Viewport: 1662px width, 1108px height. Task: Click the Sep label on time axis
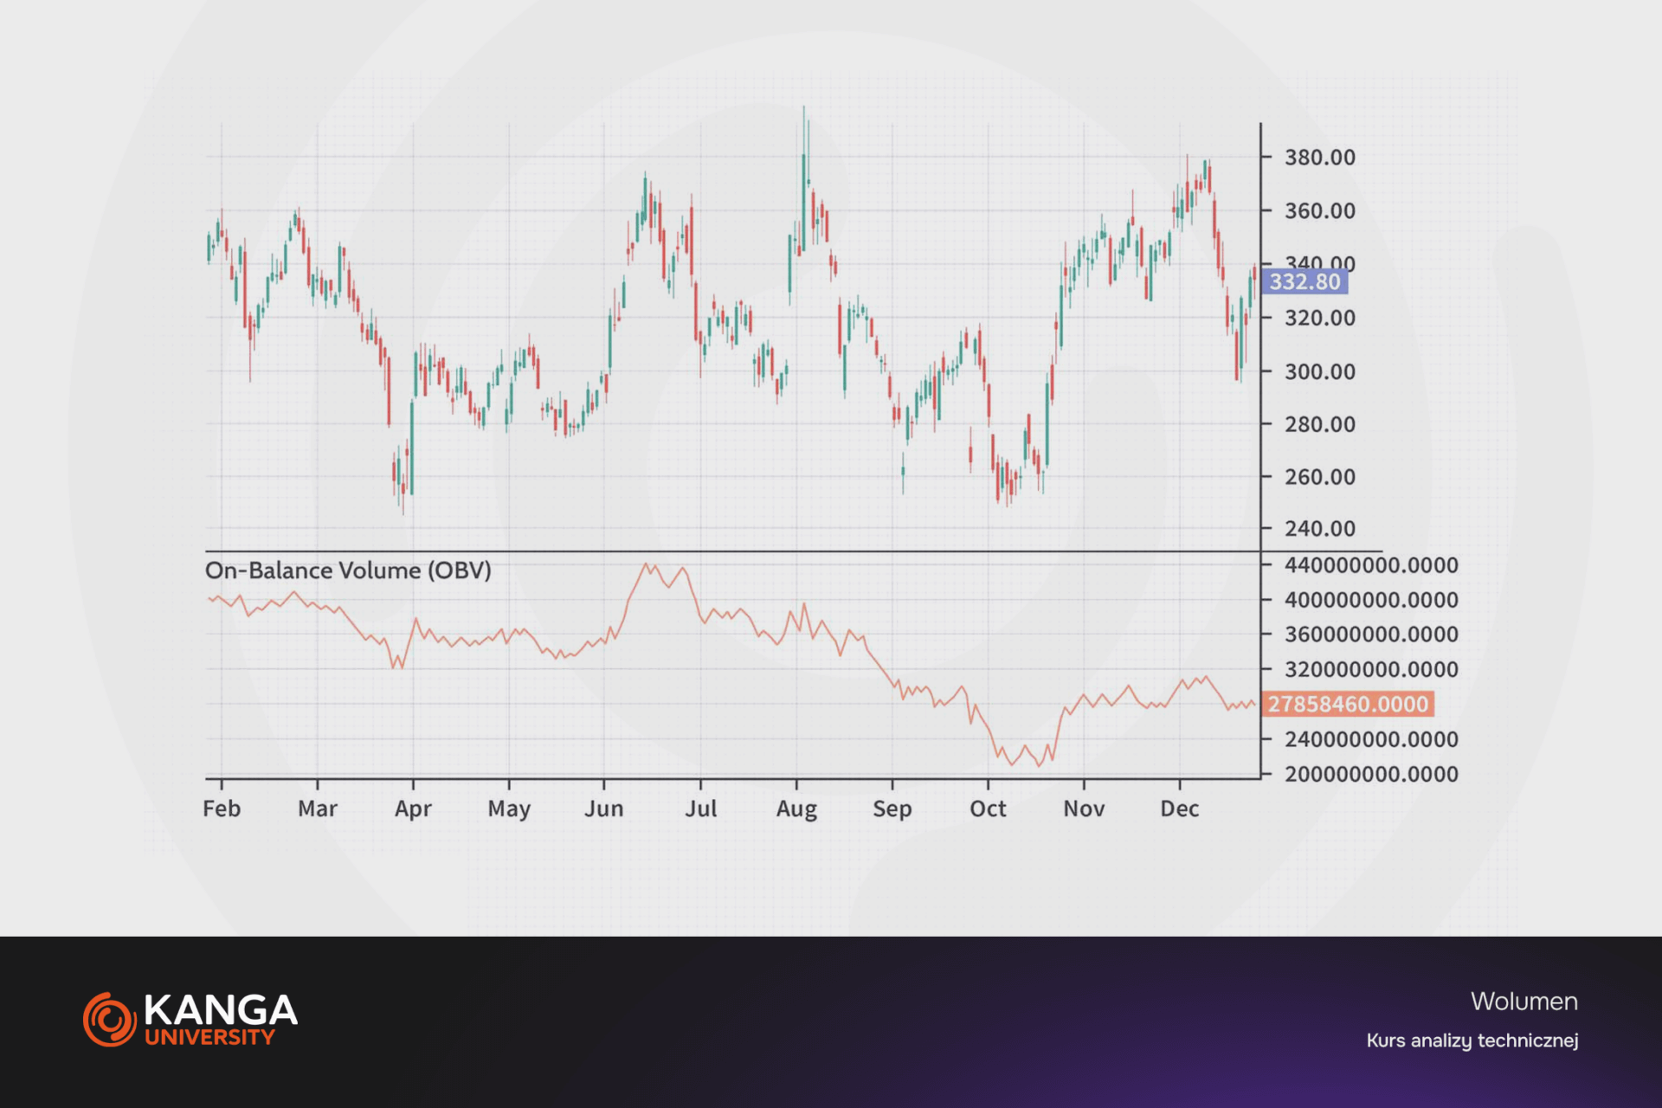[x=892, y=809]
